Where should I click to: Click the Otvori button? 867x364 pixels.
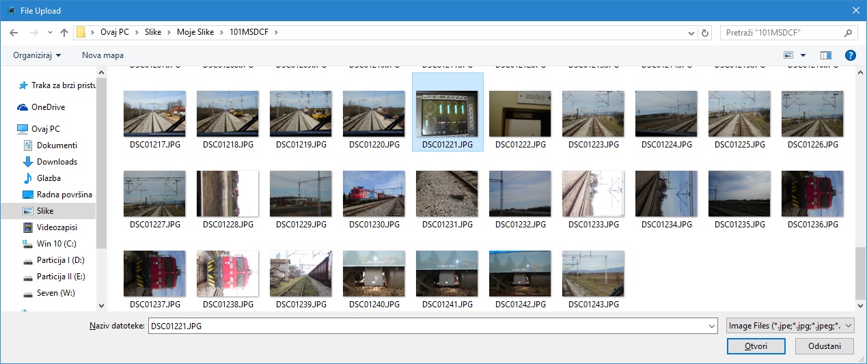point(756,346)
